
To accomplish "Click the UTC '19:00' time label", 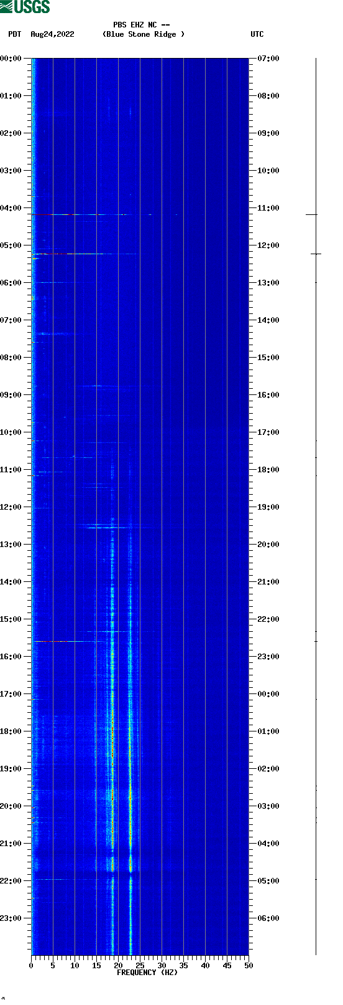I will (268, 507).
